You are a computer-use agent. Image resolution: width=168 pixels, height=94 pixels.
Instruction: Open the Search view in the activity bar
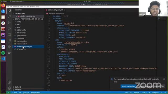pos(9,16)
